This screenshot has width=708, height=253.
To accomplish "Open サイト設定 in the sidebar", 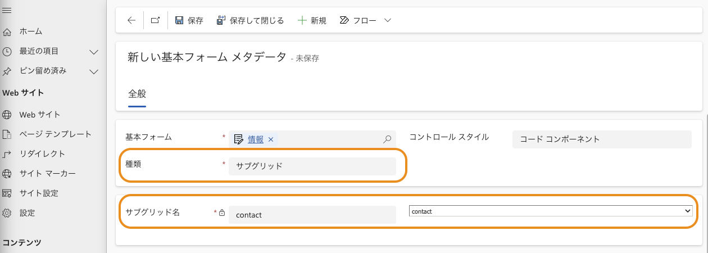I will (39, 193).
